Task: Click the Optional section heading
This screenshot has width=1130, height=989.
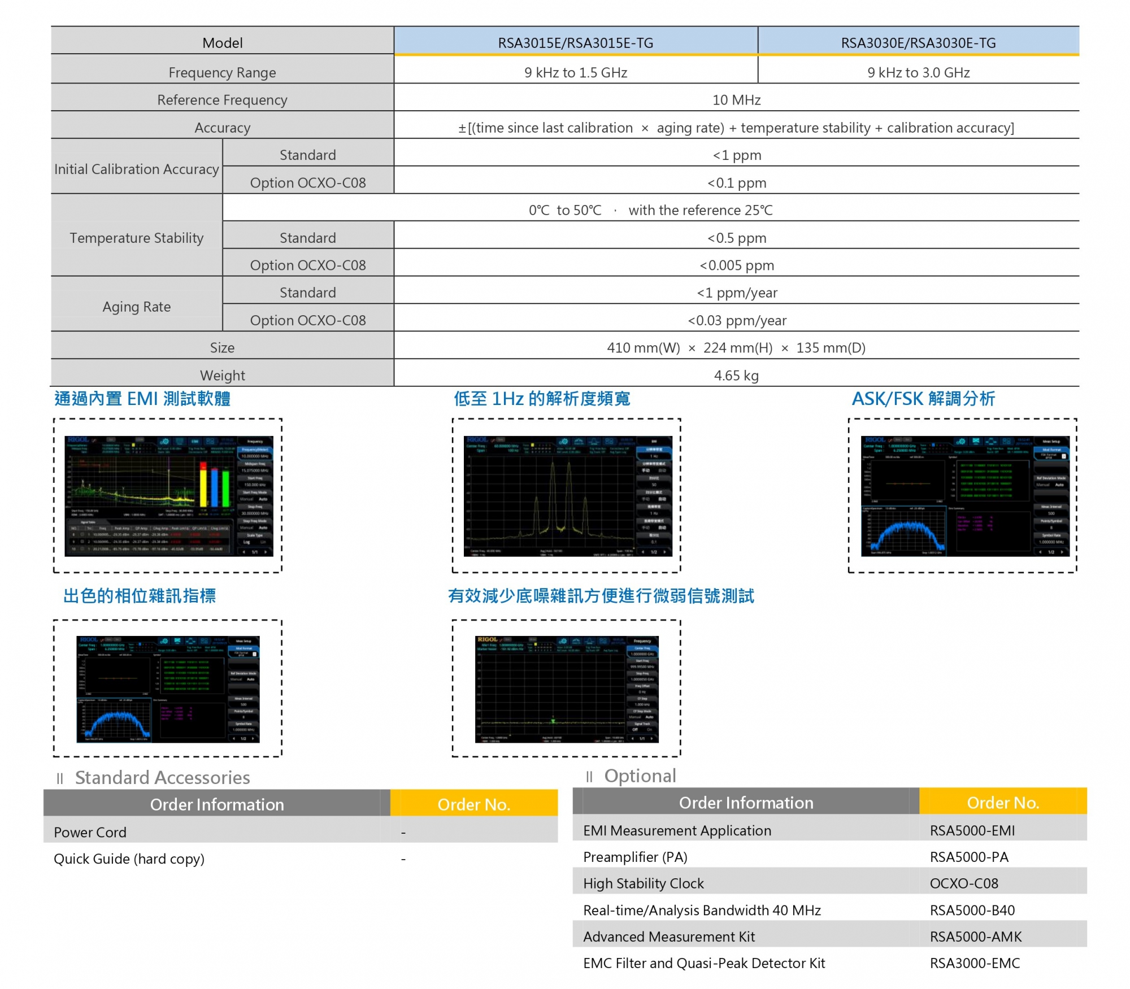Action: (640, 775)
